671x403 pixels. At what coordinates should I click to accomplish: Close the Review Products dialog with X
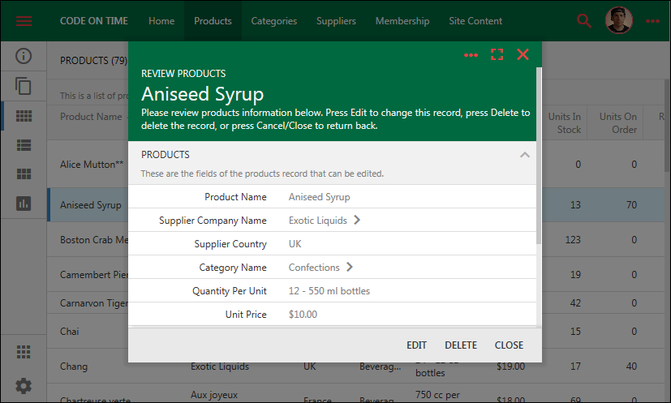click(x=523, y=54)
